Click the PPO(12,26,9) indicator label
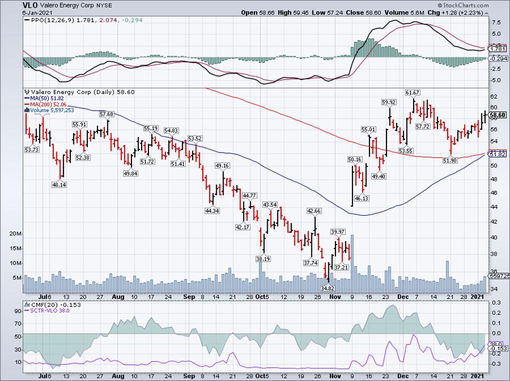The width and height of the screenshot is (510, 381). pyautogui.click(x=53, y=20)
